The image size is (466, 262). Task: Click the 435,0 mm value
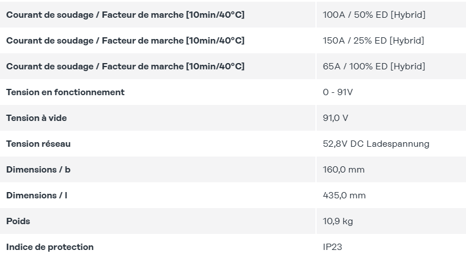344,195
